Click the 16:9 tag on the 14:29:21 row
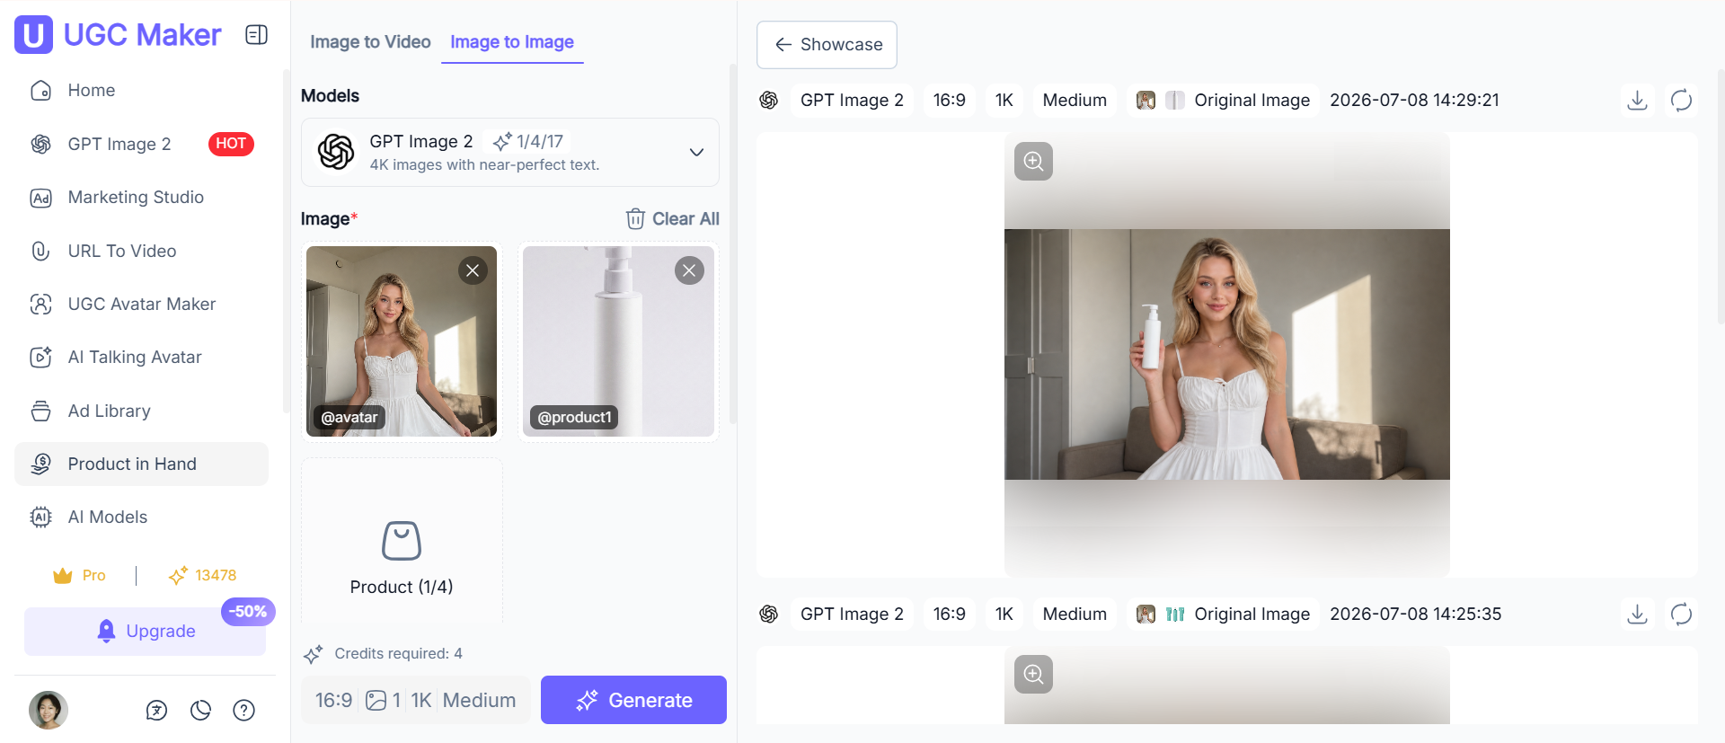This screenshot has height=743, width=1725. pyautogui.click(x=949, y=100)
